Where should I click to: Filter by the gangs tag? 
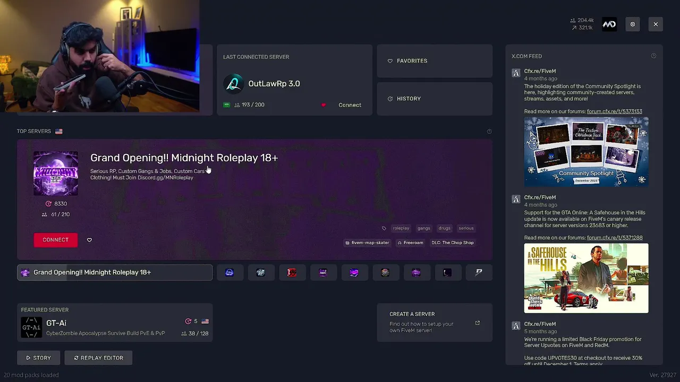click(424, 228)
